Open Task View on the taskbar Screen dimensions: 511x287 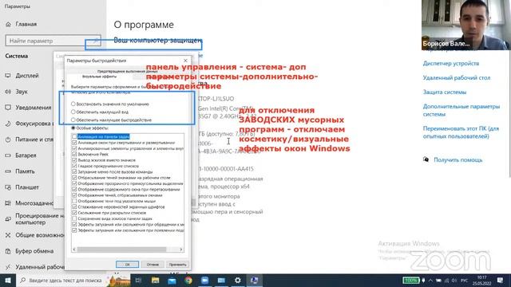138,280
